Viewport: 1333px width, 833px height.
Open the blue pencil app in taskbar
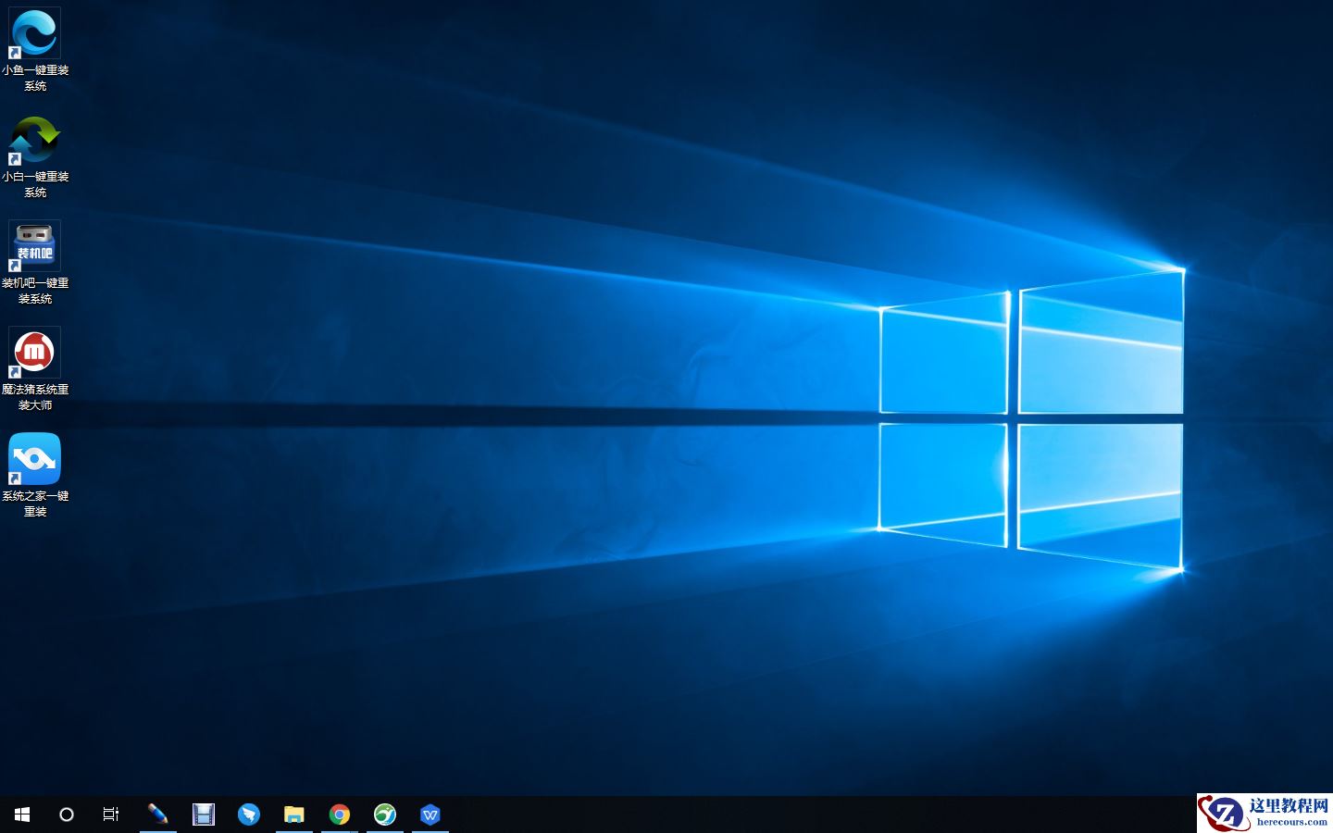[157, 814]
